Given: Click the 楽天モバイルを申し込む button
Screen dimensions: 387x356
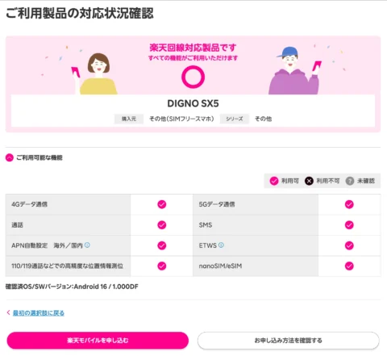Looking at the screenshot, I should 98,341.
